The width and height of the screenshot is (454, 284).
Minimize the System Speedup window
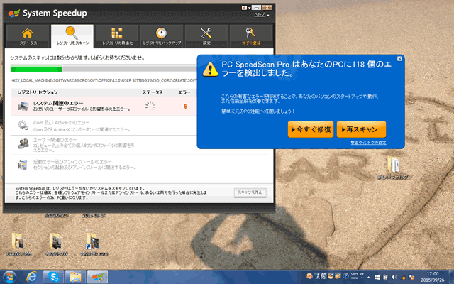point(257,8)
